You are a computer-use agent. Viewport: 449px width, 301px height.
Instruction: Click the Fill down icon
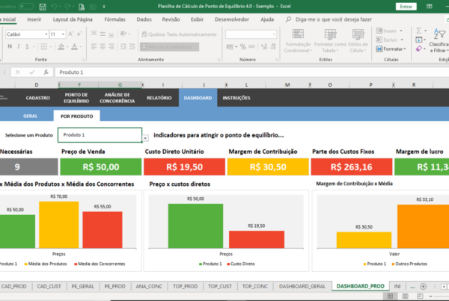point(419,40)
